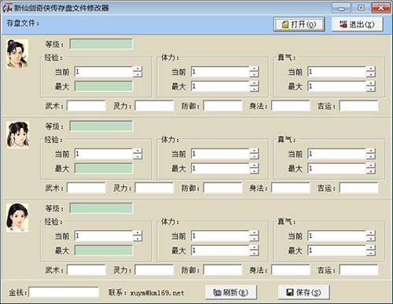
Task: Click second character's 体力 最大 spinner arrows
Action: click(x=254, y=168)
